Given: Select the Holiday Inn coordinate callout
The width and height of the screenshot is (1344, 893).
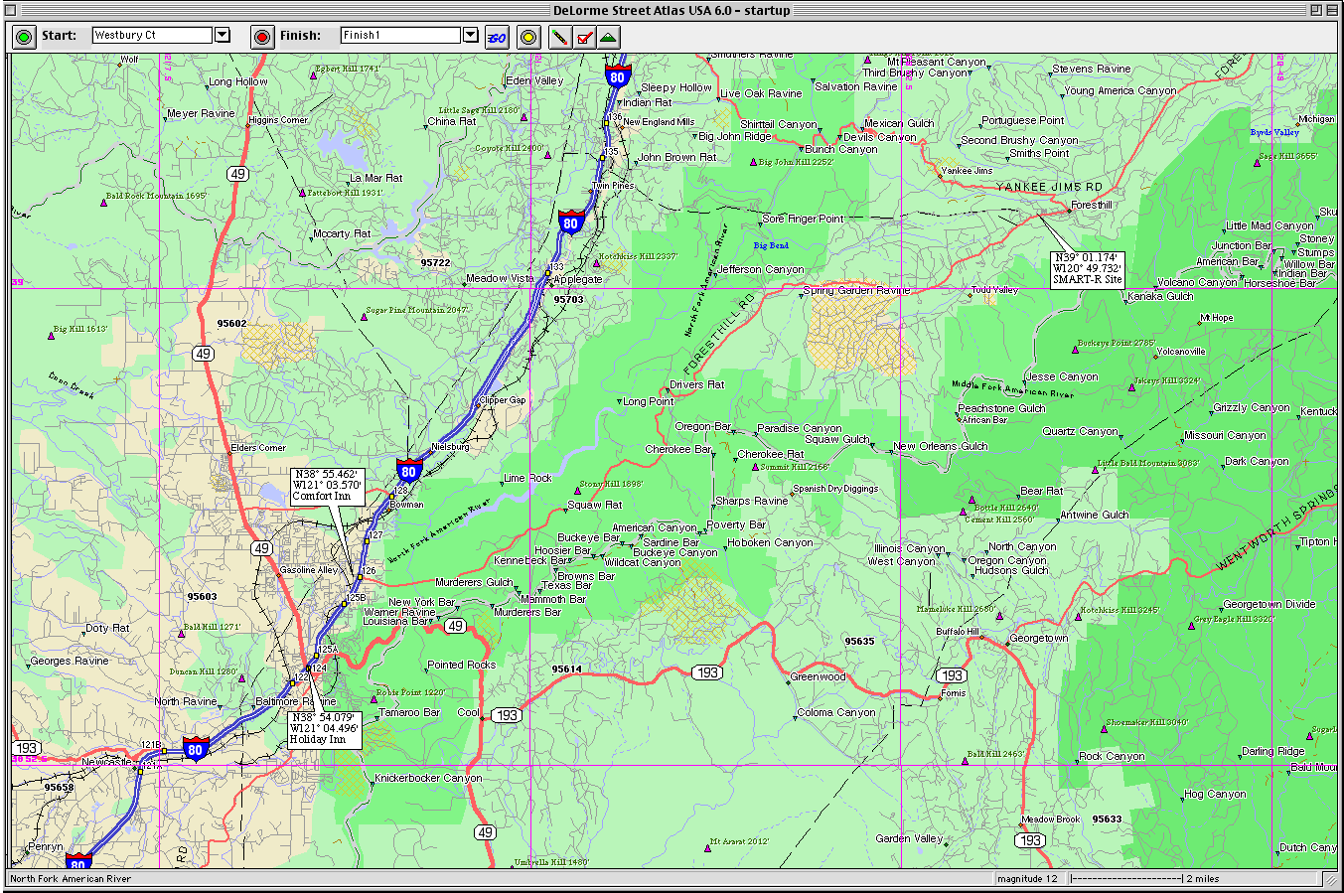Looking at the screenshot, I should coord(323,728).
